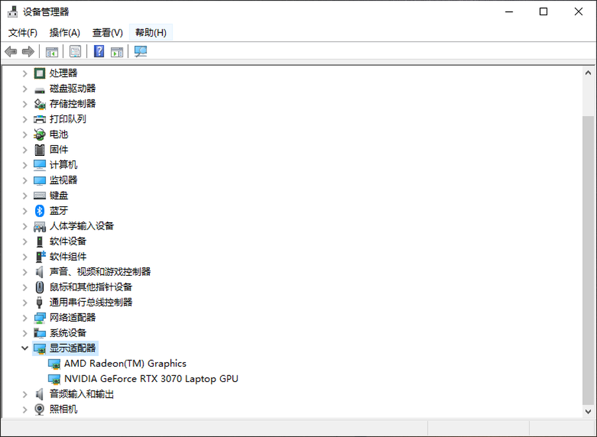
Task: Click the blue question mark Help icon
Action: [99, 51]
